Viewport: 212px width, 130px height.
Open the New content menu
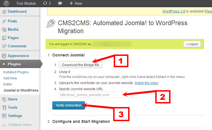coord(76,3)
